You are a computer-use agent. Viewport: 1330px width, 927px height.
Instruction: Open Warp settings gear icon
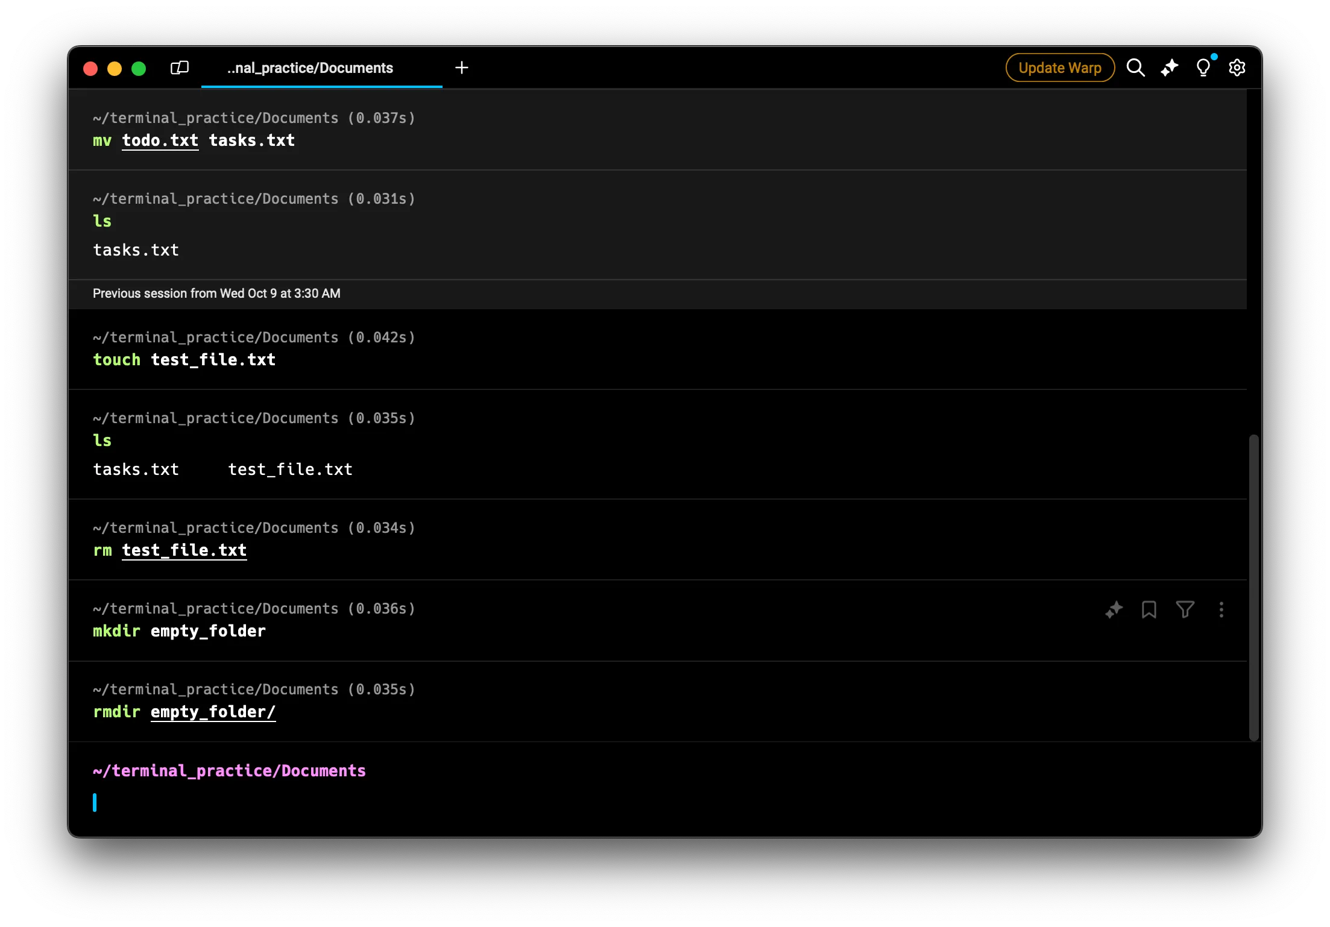pos(1237,68)
